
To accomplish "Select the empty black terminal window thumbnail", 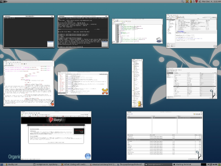I will click(x=29, y=31).
